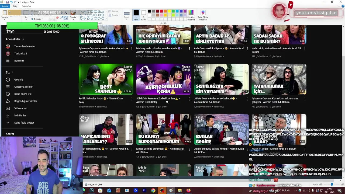Open options menu for Ayben ve Ceyhun kıskançlık video
345x194 pixels.
point(132,48)
